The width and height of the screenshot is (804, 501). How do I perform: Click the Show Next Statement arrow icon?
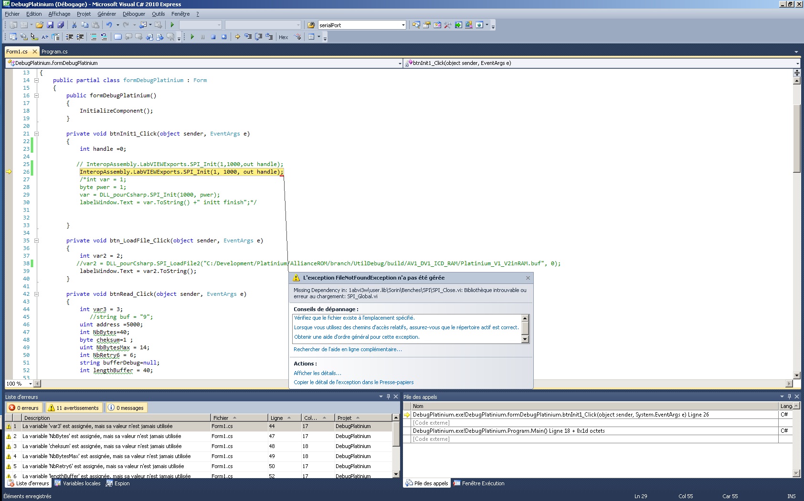237,37
